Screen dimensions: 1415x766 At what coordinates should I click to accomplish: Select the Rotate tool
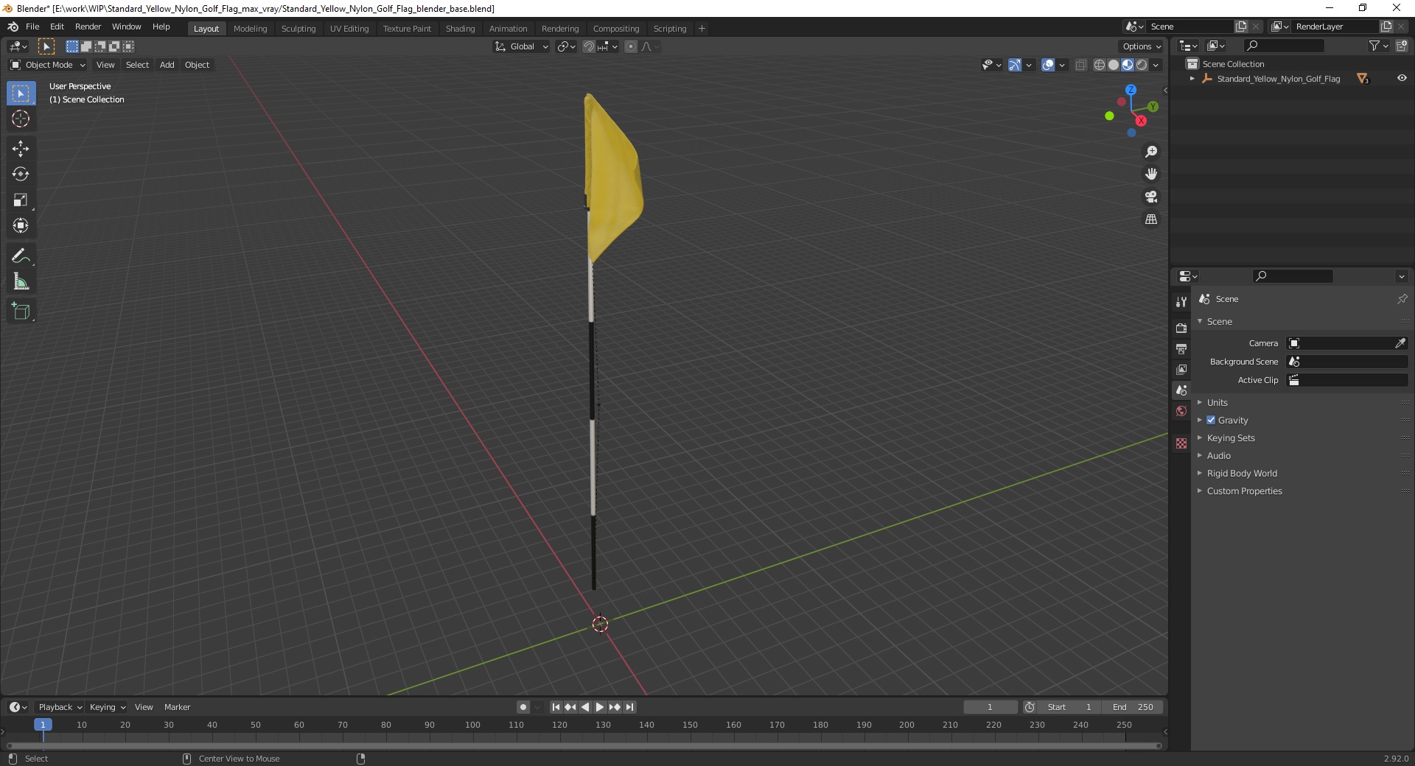click(21, 175)
